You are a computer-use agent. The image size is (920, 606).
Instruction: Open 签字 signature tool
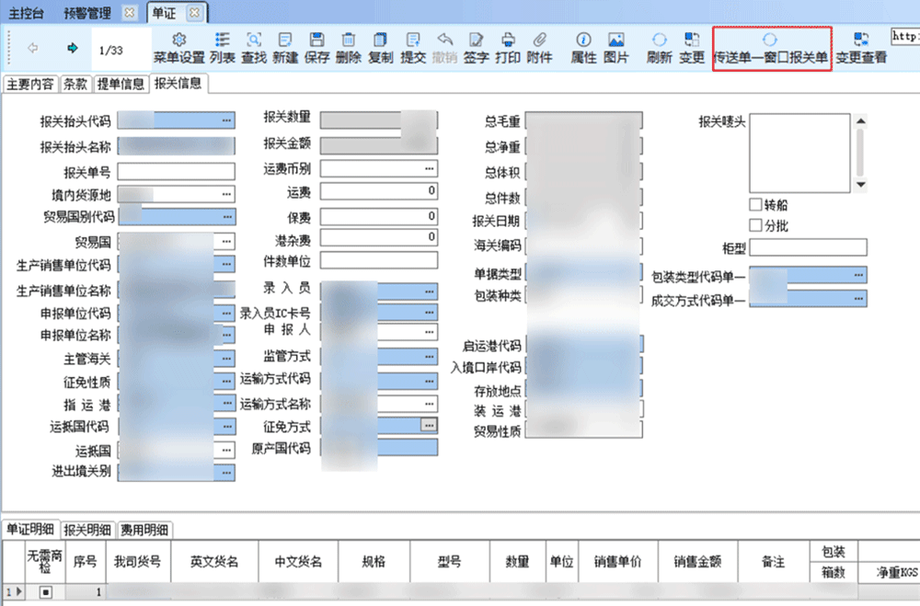tap(476, 48)
